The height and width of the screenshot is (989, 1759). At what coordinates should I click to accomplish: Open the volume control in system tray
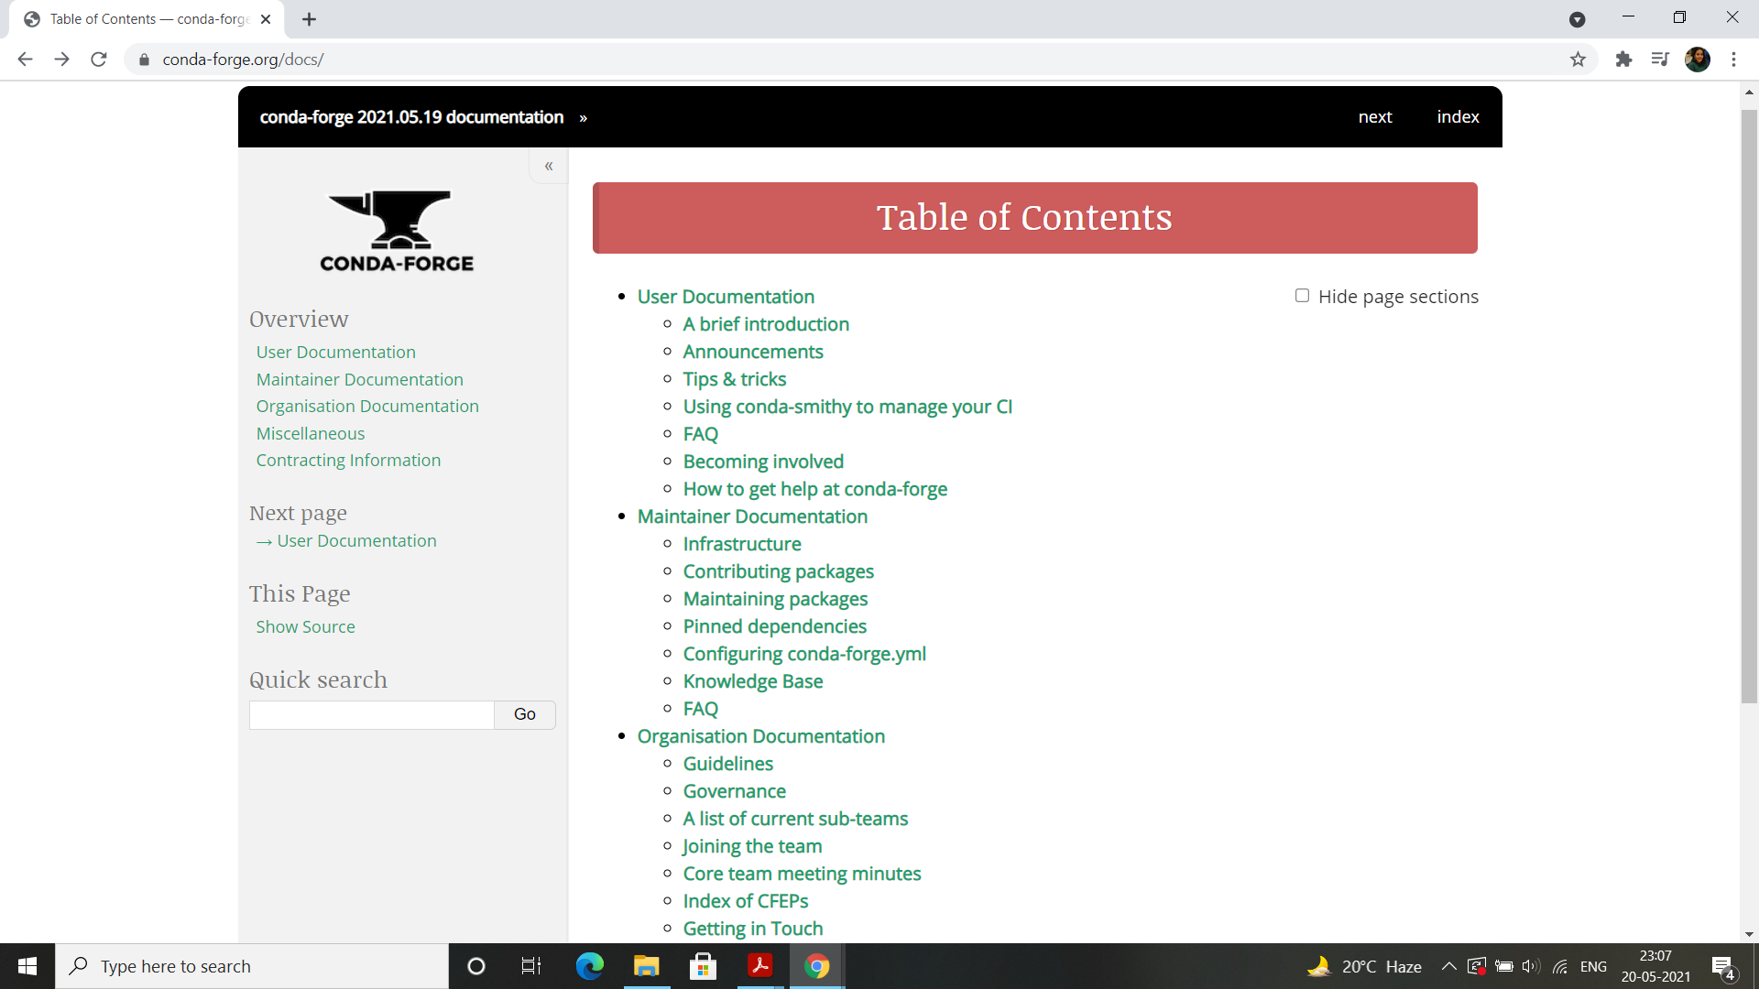(1531, 966)
